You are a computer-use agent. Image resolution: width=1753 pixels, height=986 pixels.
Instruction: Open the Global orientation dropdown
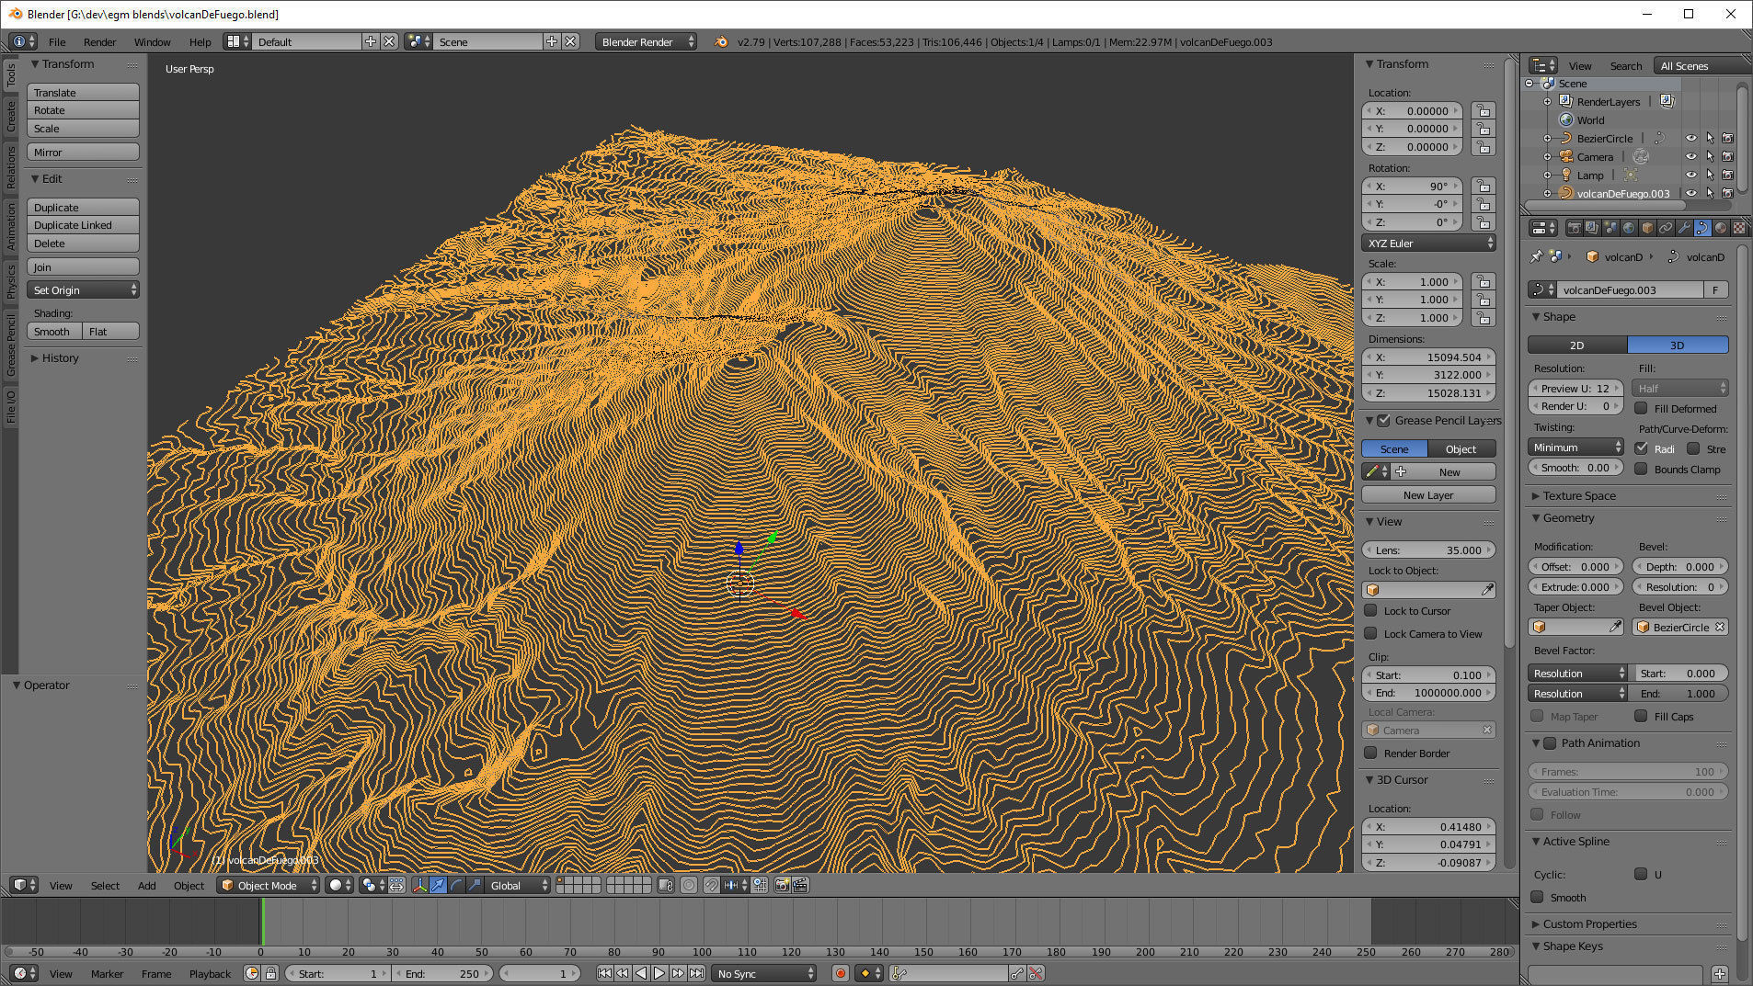[x=518, y=885]
